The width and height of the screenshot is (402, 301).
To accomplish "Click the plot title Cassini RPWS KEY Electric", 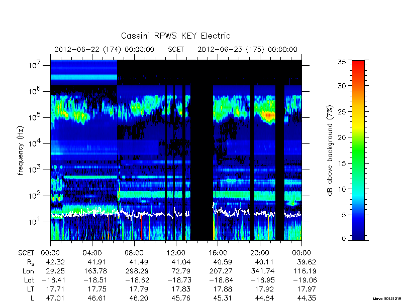I will pyautogui.click(x=175, y=36).
